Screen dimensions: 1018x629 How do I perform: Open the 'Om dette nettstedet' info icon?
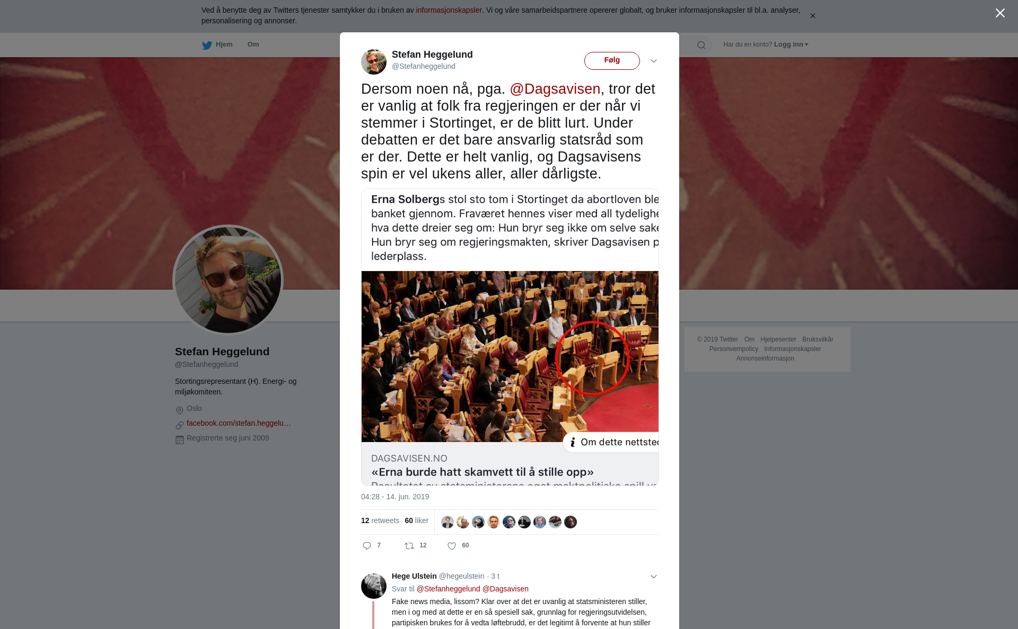[x=573, y=442]
